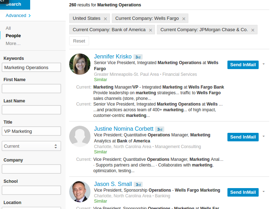270x209 pixels.
Task: Click the School input field
Action: (31, 190)
